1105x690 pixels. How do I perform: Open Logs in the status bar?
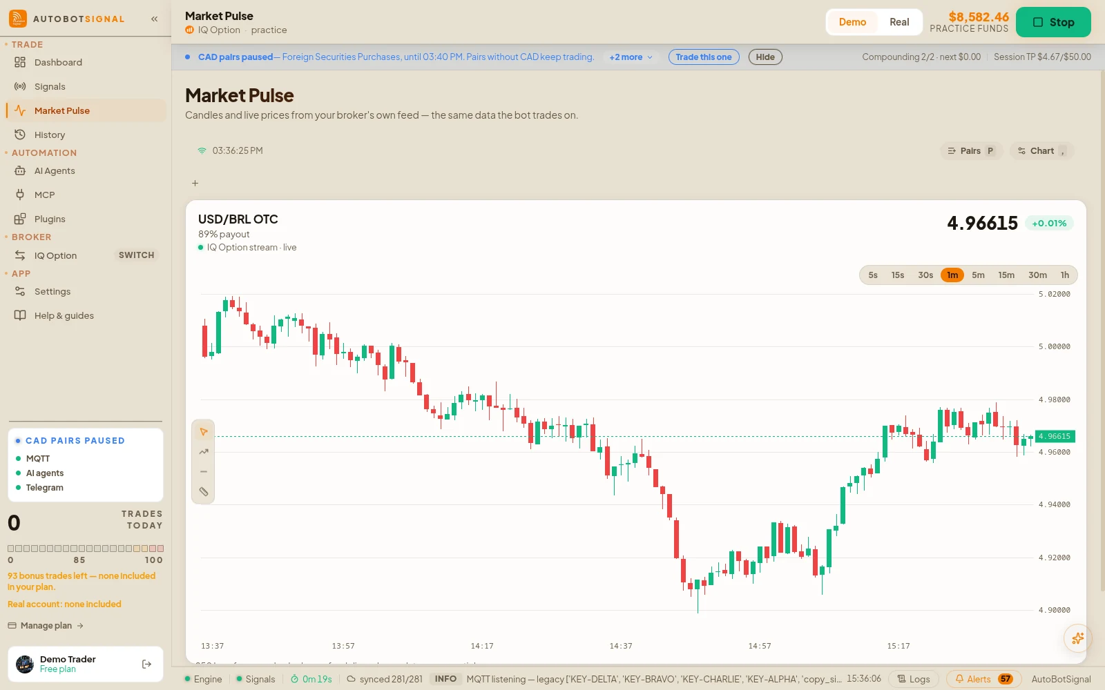tap(913, 679)
